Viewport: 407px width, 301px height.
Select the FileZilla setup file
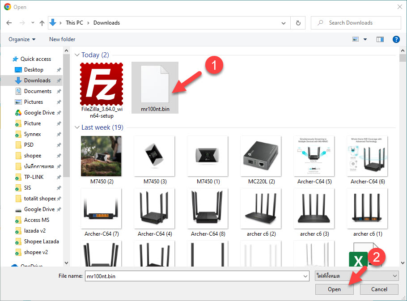(102, 90)
